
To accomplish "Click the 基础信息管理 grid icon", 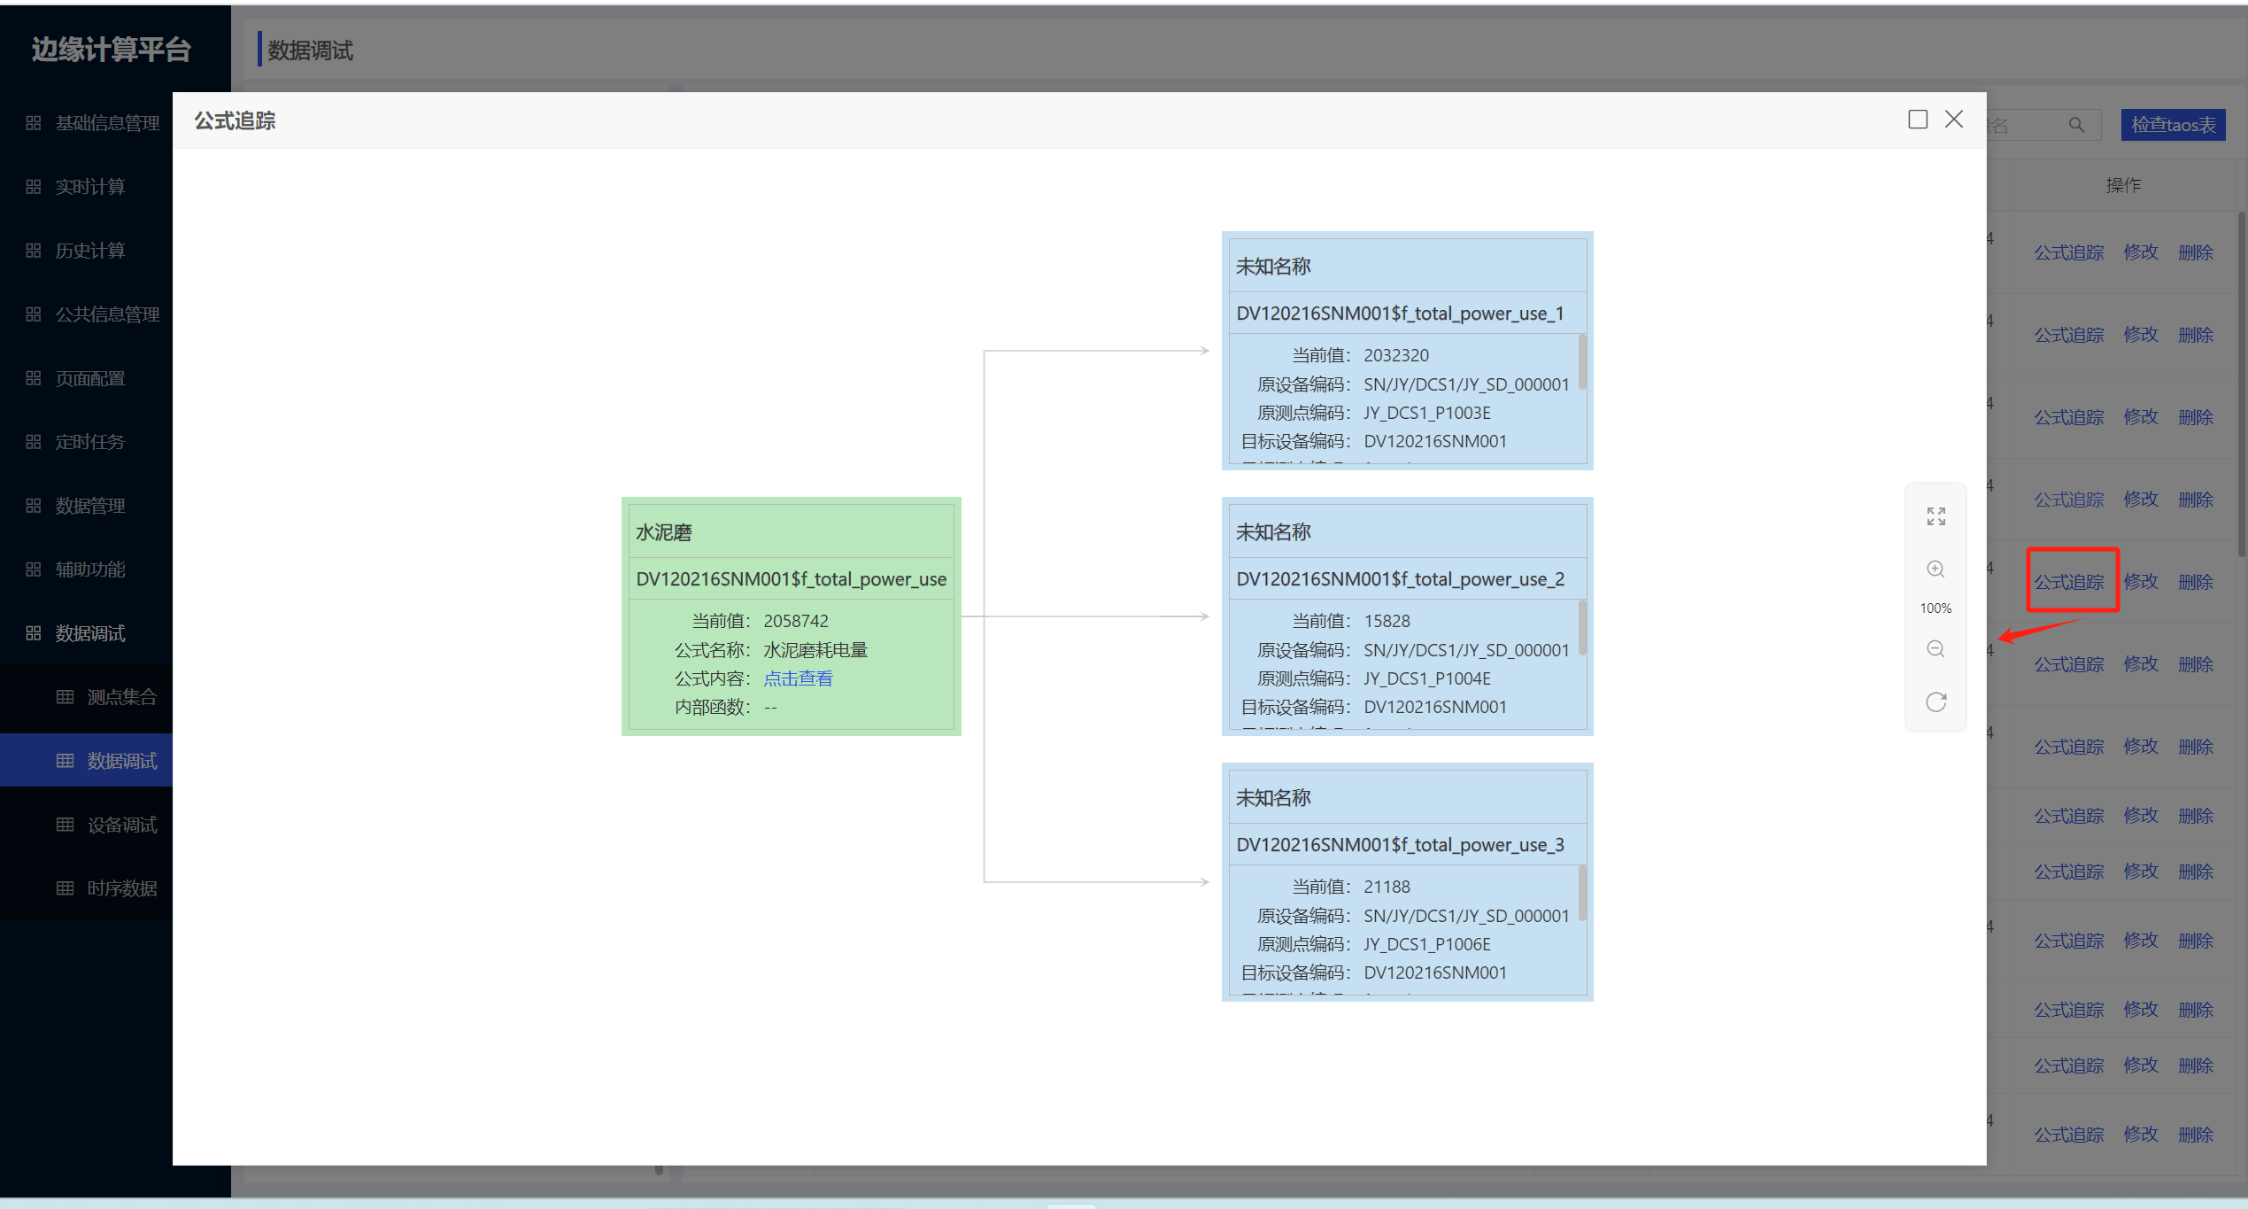I will (x=34, y=123).
